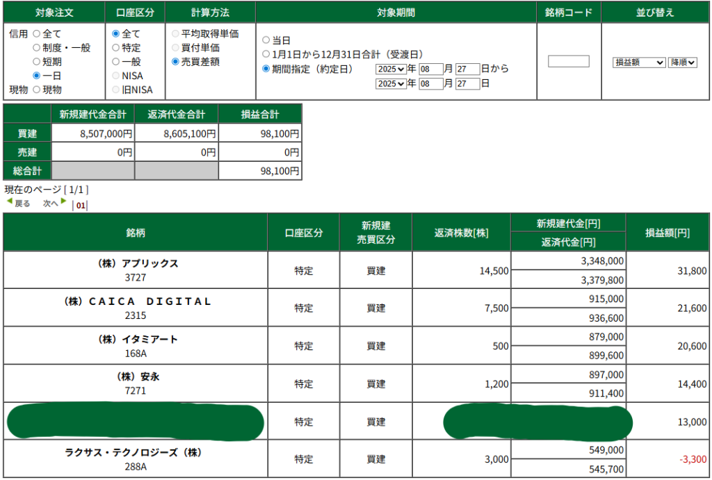Click 現在のページ [ 1/1 ] text

pos(47,190)
